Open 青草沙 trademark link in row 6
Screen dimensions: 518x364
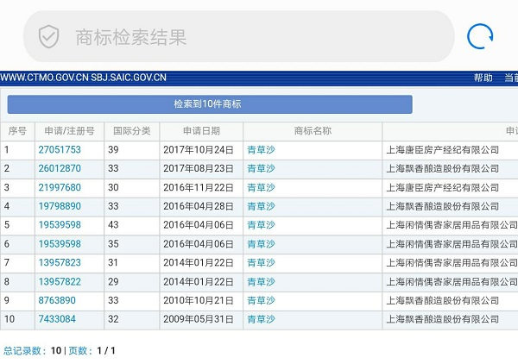(261, 244)
